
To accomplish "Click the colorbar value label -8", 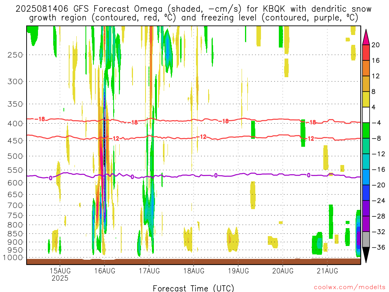I will pyautogui.click(x=376, y=138).
